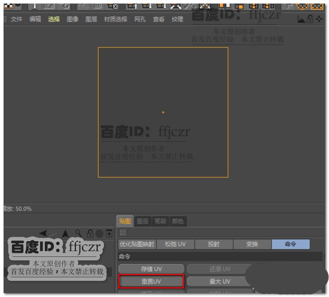Click the up arrow icon in the left panel
The width and height of the screenshot is (329, 297).
(65, 233)
